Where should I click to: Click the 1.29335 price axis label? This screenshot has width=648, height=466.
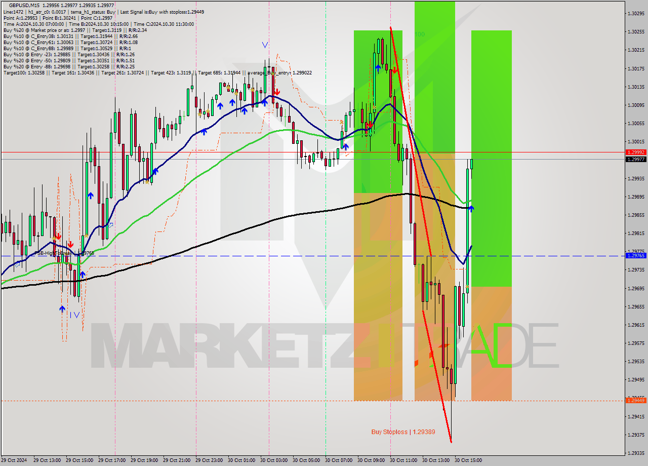click(x=636, y=453)
